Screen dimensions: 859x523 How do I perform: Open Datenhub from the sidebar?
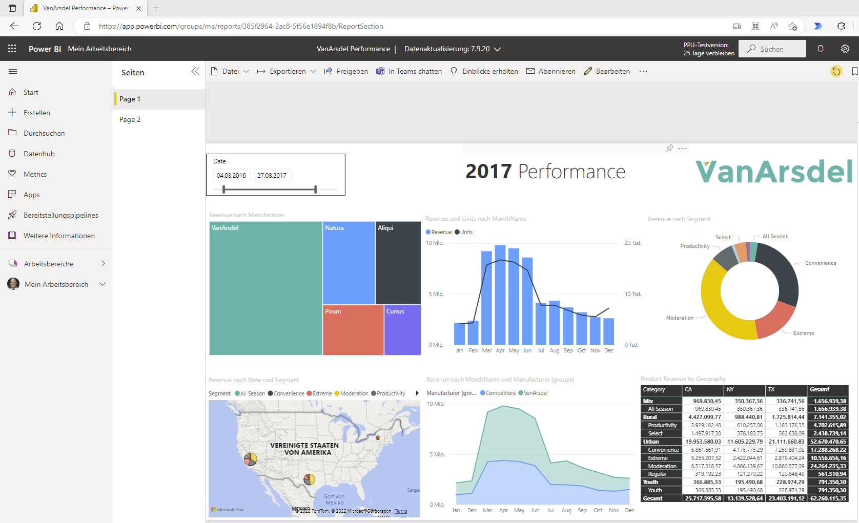click(x=39, y=154)
